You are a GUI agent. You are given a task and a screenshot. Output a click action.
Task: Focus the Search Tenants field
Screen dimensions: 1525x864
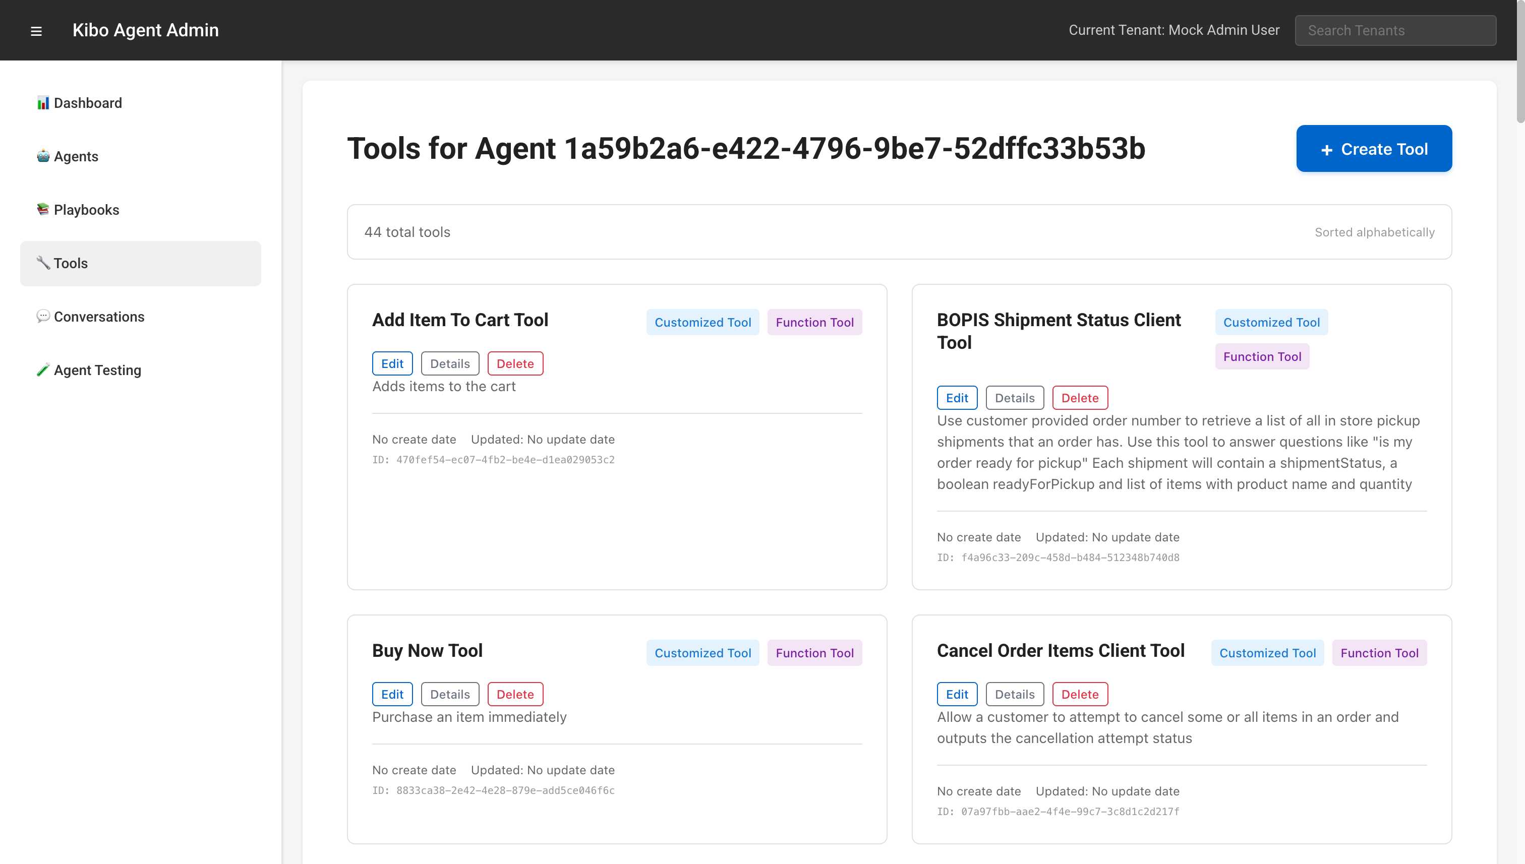pos(1395,30)
